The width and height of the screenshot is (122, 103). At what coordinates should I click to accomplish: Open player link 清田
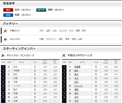76,90
